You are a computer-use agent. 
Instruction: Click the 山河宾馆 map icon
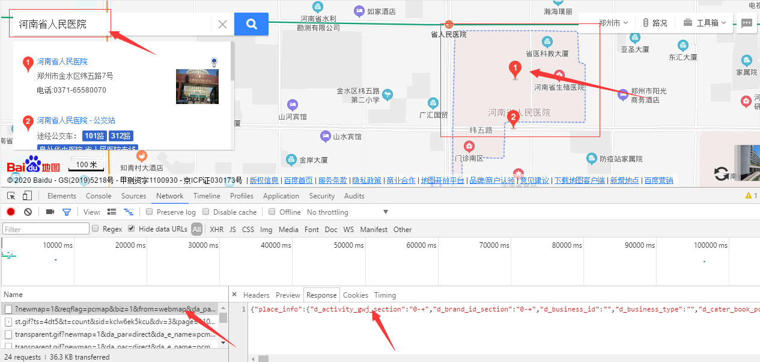(x=293, y=105)
